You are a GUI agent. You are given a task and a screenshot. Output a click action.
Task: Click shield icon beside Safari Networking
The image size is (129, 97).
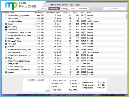6,67
